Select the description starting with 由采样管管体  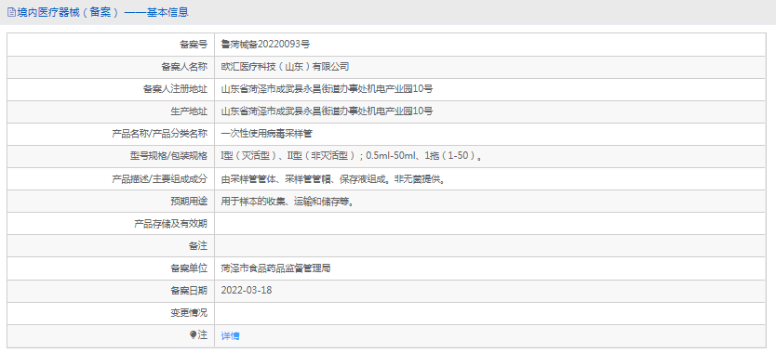333,179
